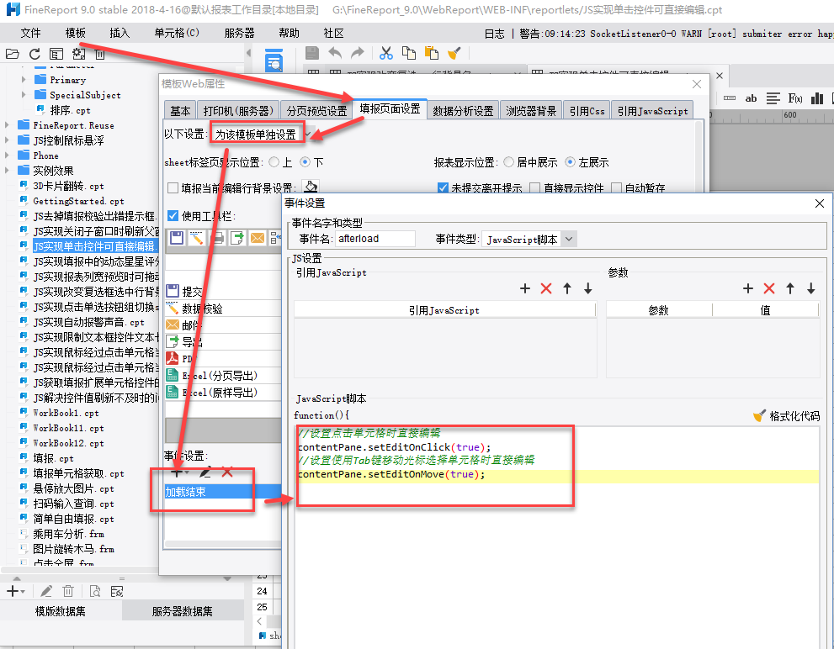
Task: Toggle 填报当前编辑行背景设置 checkbox
Action: tap(173, 187)
